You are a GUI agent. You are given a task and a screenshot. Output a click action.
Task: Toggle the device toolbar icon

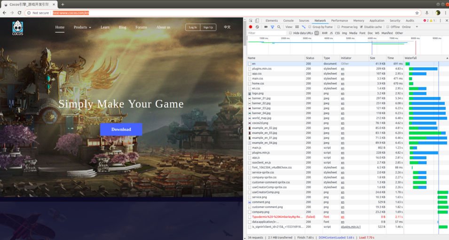pyautogui.click(x=257, y=21)
